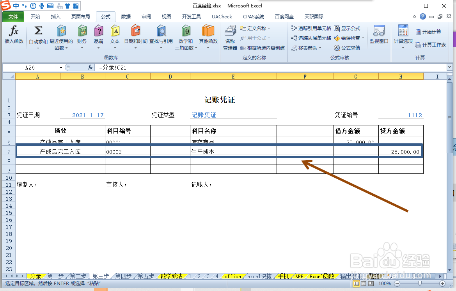Screen dimensions: 456x291
Task: Click the vertical scrollbar down arrow
Action: tap(450, 270)
